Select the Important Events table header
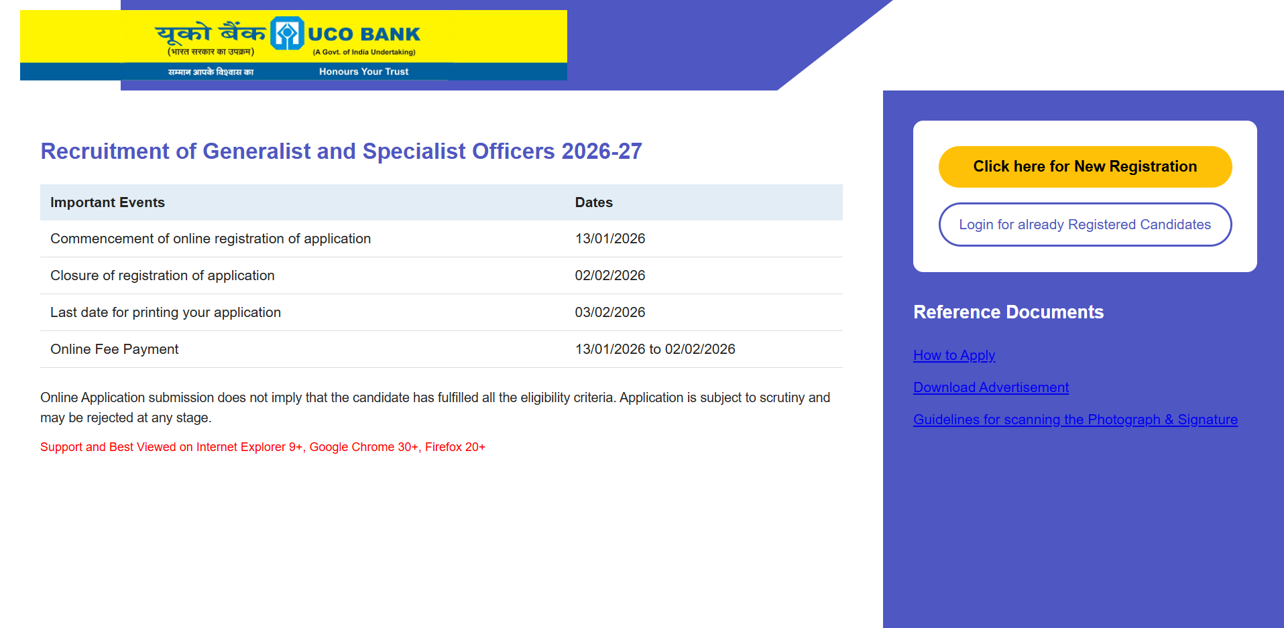Viewport: 1284px width, 628px height. click(x=107, y=202)
